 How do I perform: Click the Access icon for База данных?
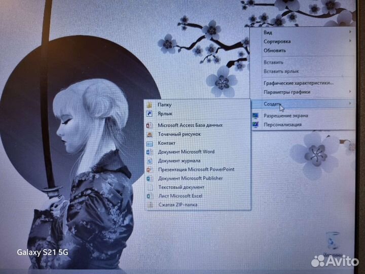(x=149, y=125)
